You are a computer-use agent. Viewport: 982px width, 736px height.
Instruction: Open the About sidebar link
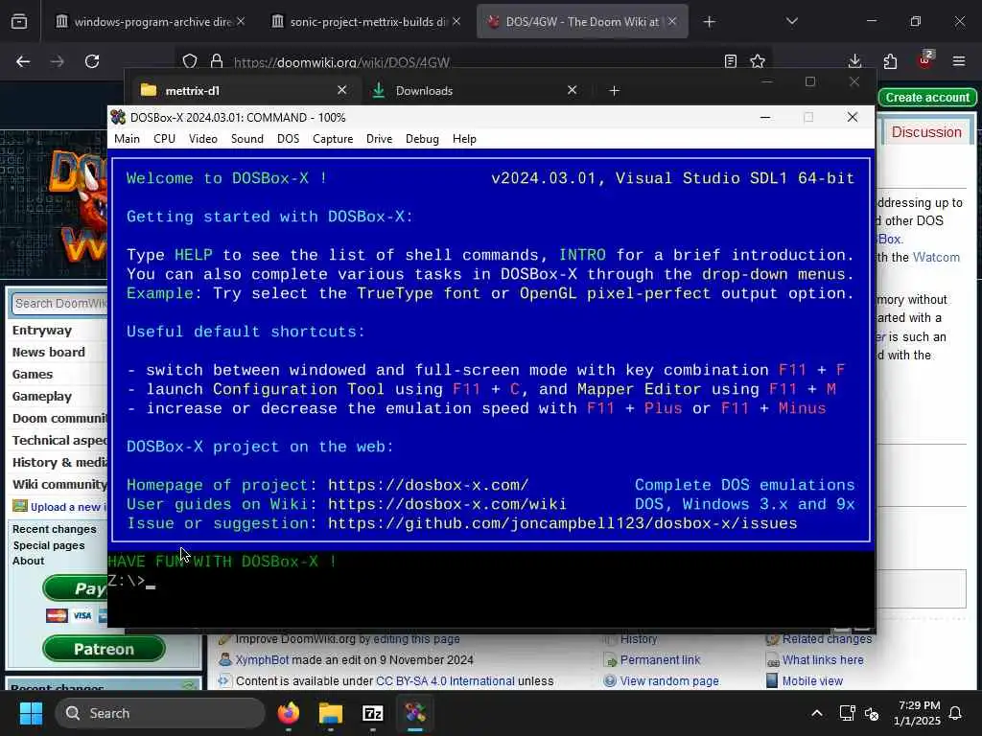(x=28, y=562)
